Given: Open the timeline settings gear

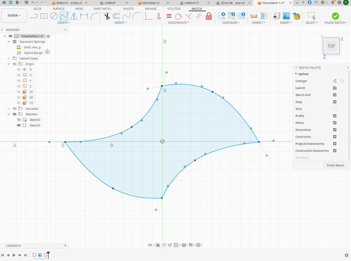Looking at the screenshot, I should click(x=346, y=255).
